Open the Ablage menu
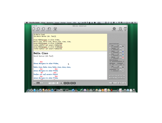 (43, 23)
